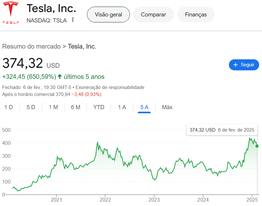Switch to the Comparar tab
Screen dimensions: 262x206
(154, 15)
